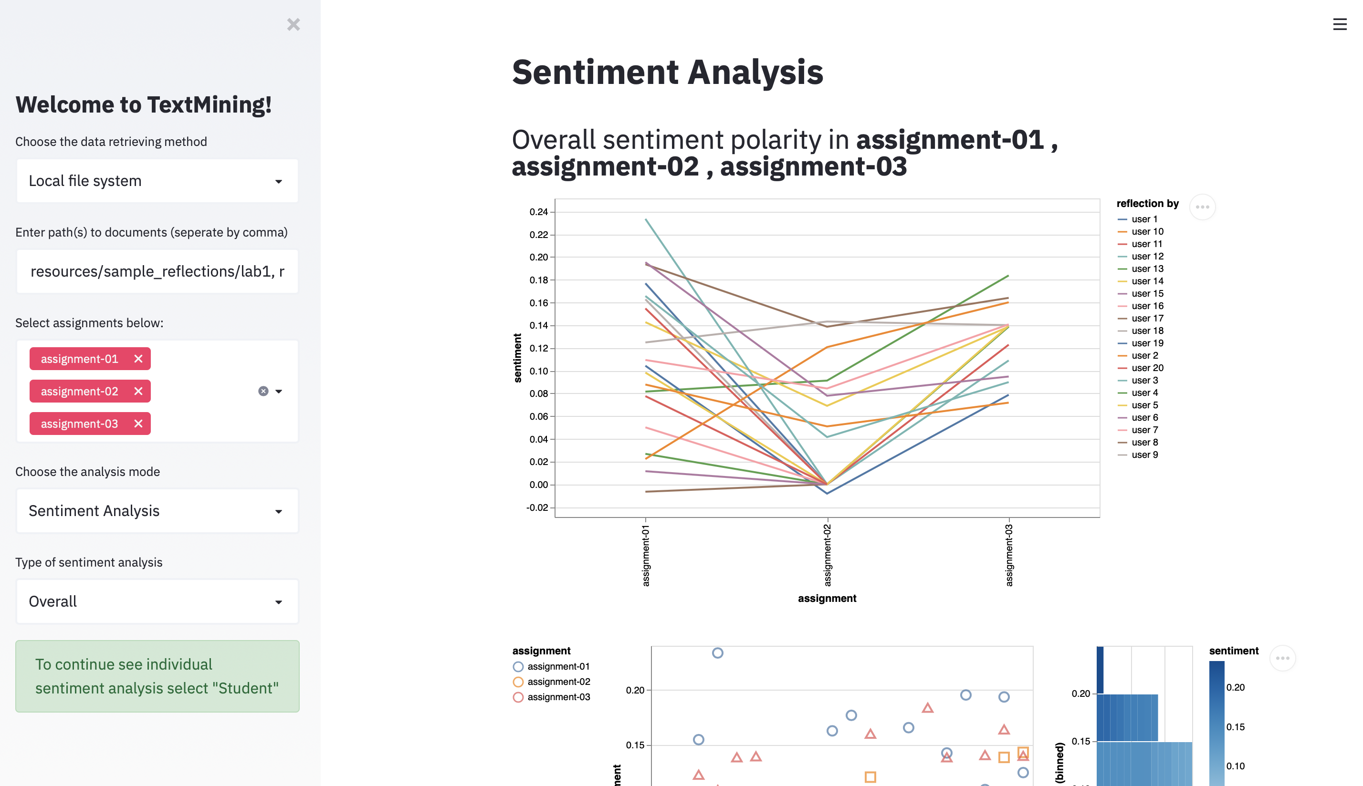Screen dimensions: 1363x786
Task: Click user 14 legend entry
Action: point(1141,281)
